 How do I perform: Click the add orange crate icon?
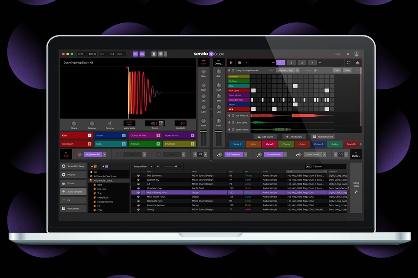coord(94,166)
